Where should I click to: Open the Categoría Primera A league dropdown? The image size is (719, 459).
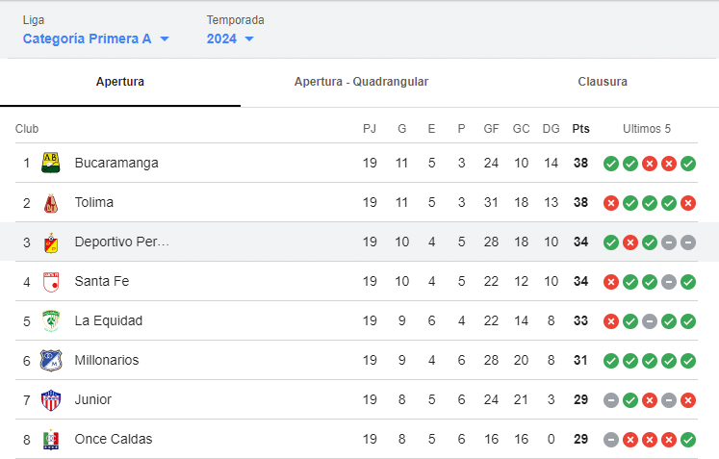coord(96,38)
